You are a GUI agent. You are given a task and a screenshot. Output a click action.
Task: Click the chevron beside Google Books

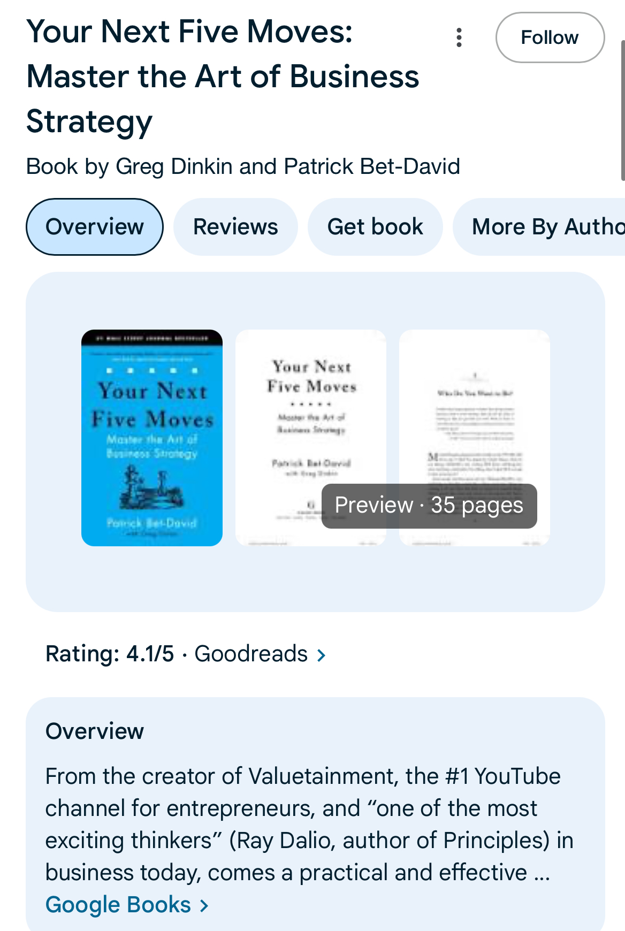203,905
